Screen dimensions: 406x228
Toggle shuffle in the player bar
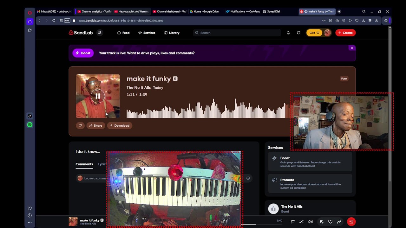(x=301, y=222)
